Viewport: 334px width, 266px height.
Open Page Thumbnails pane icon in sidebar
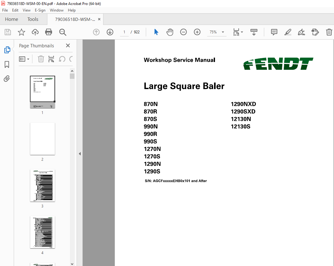tap(7, 50)
